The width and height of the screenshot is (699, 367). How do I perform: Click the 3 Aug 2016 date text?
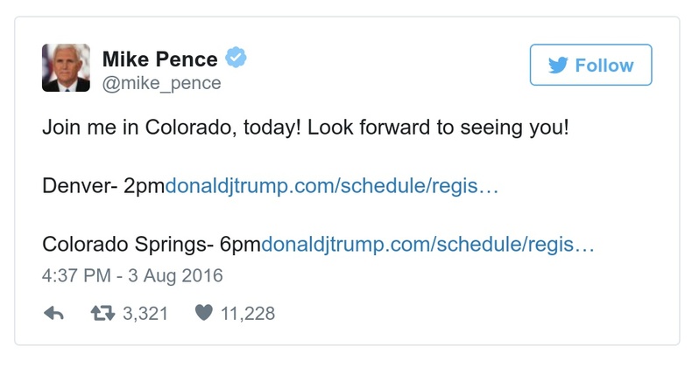tap(175, 275)
